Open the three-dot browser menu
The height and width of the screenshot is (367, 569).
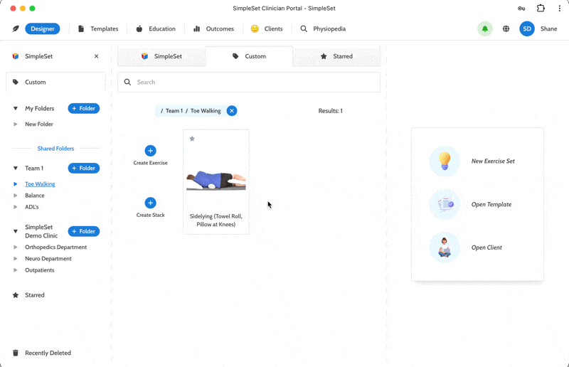[559, 9]
